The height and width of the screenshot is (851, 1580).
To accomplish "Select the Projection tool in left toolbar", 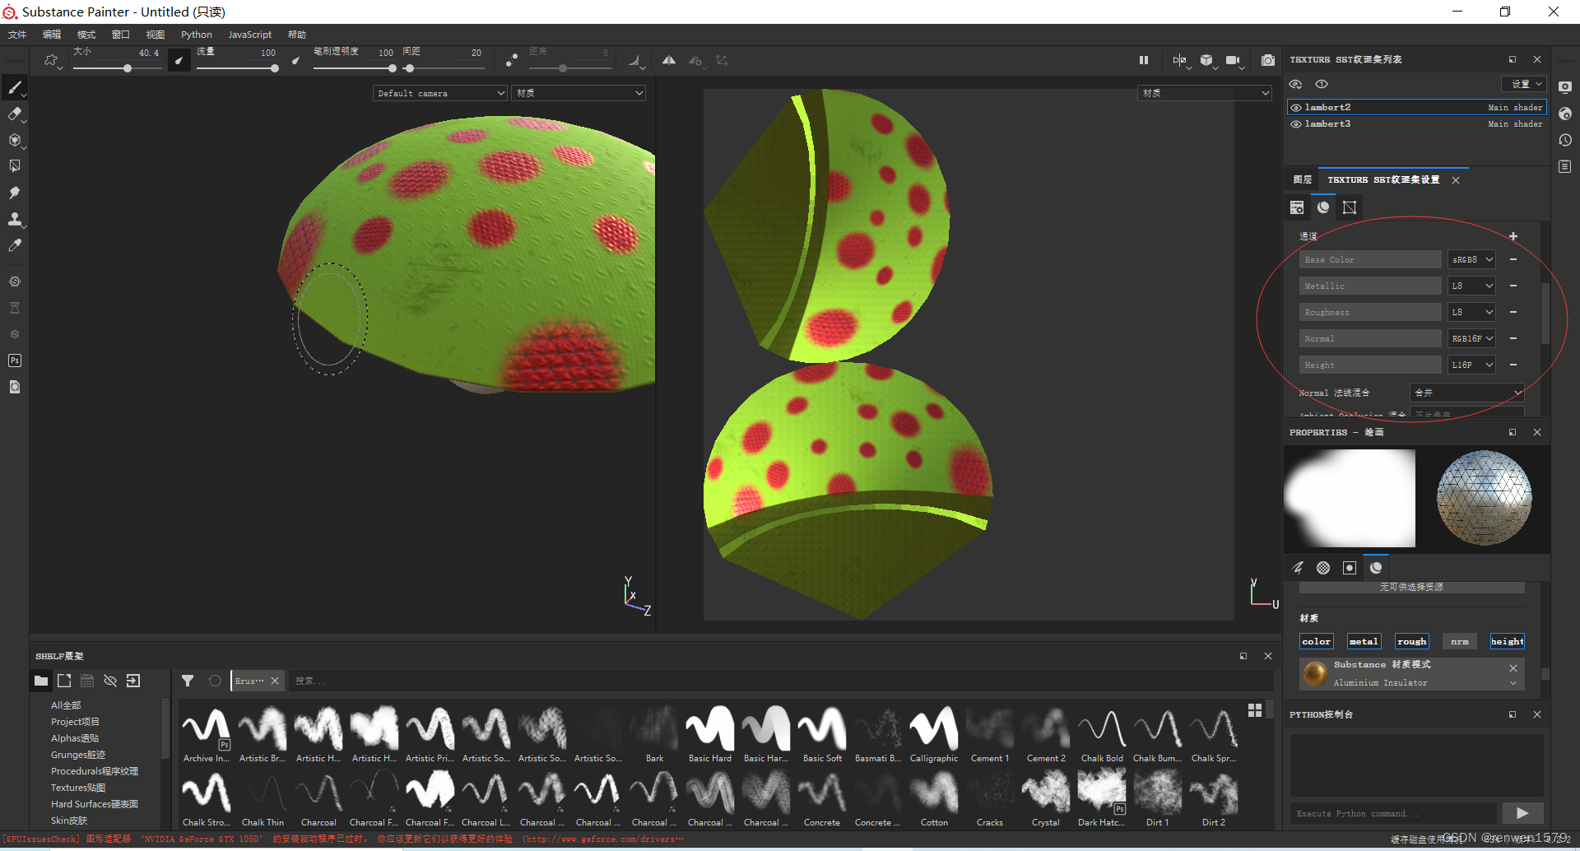I will [x=14, y=140].
